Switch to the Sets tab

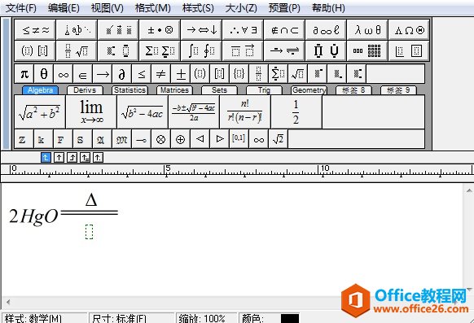pos(219,90)
